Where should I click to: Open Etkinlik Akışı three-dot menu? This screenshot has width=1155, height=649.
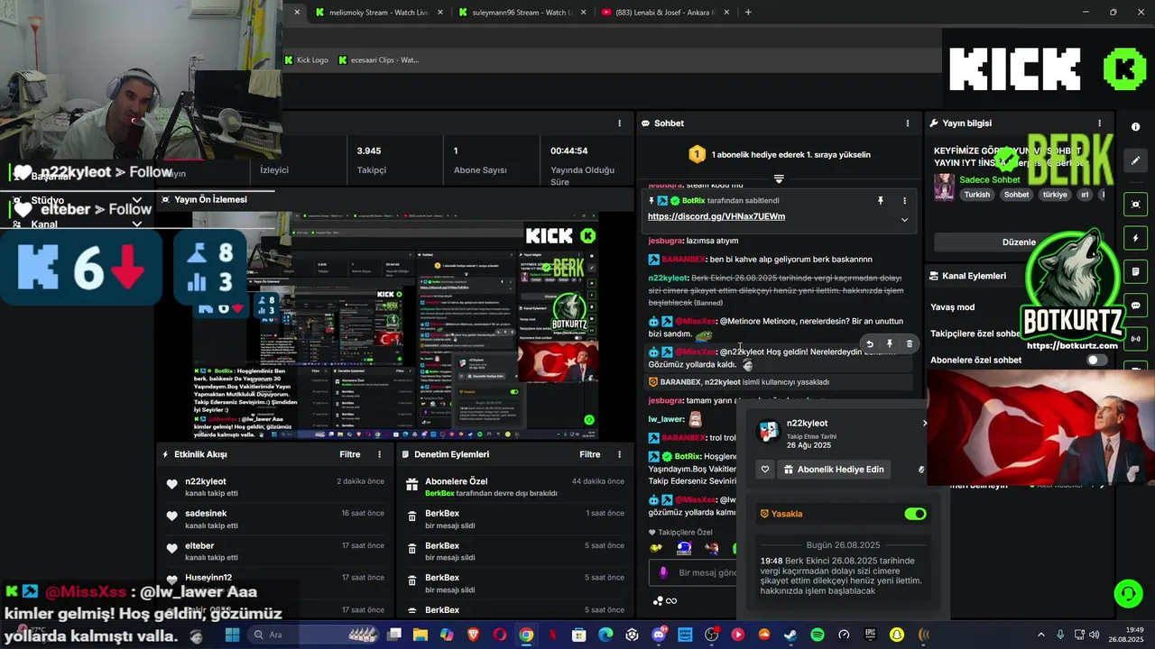(379, 454)
